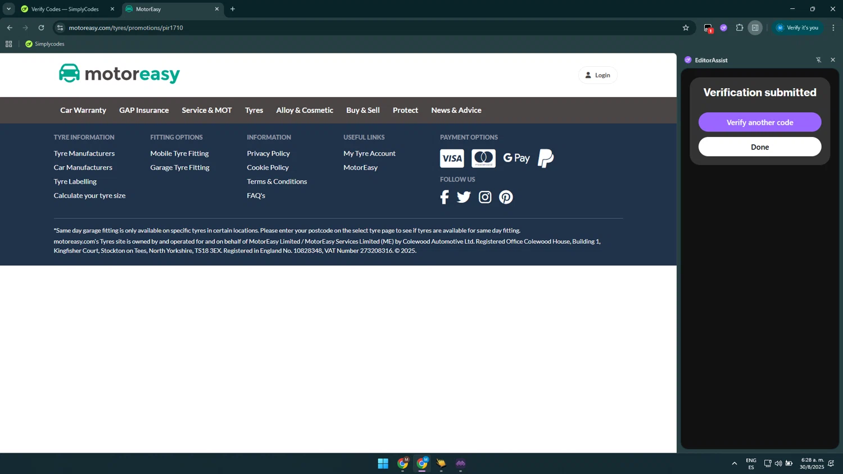This screenshot has width=843, height=474.
Task: Click the Verify it's you profile button
Action: pos(797,28)
